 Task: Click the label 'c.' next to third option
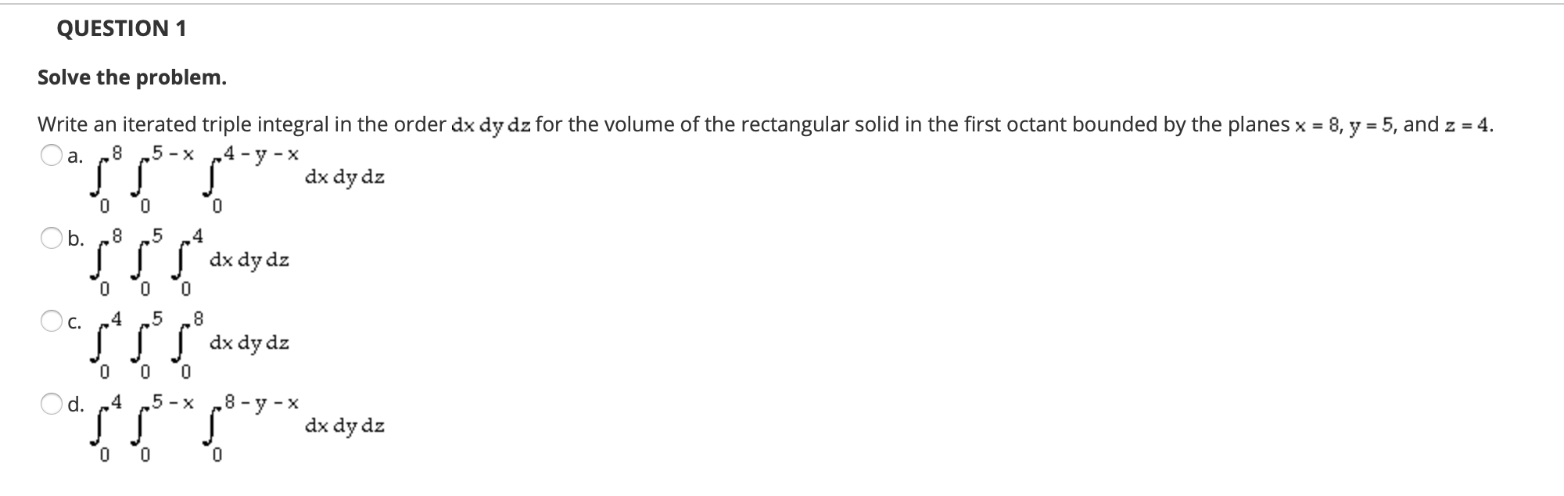click(x=74, y=321)
